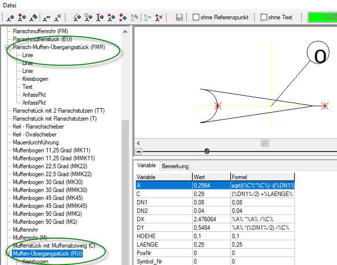Select the Variable tab
The image size is (337, 265).
(x=146, y=166)
